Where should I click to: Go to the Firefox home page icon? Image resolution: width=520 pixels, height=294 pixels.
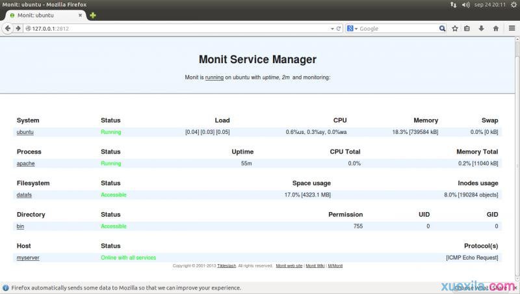pos(496,29)
